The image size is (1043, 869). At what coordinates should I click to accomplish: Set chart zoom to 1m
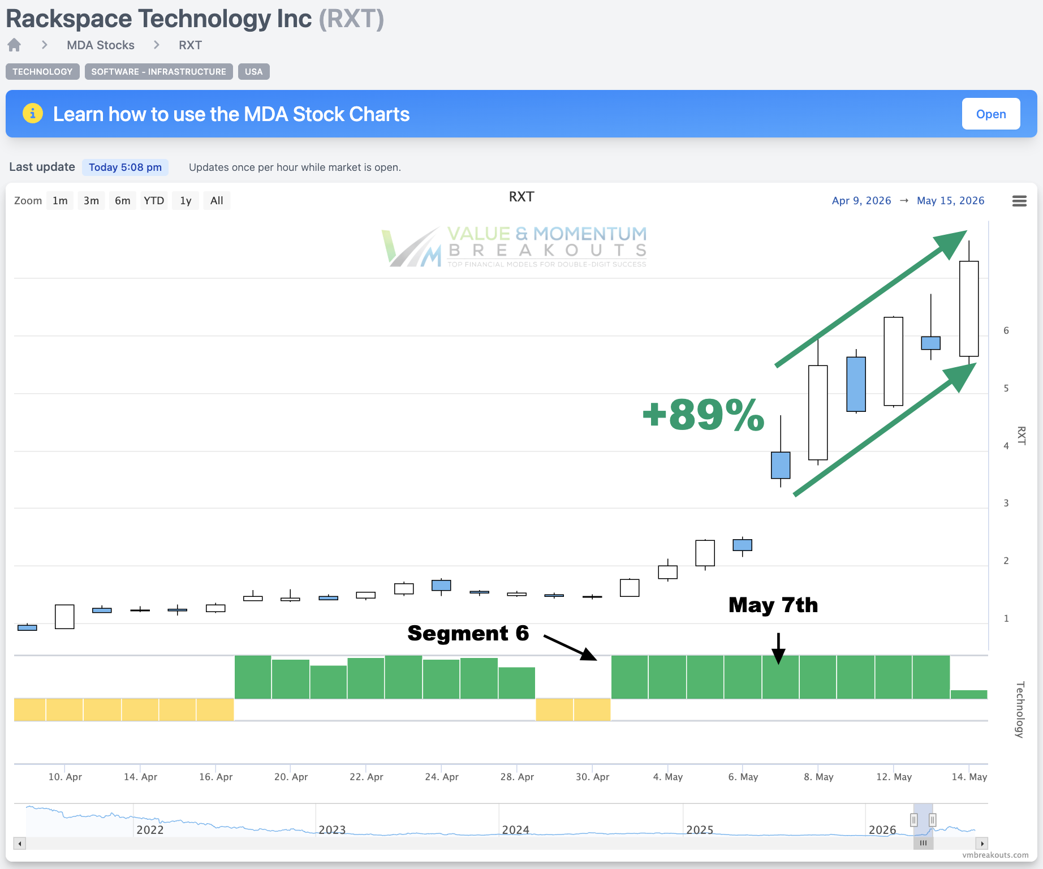(x=60, y=201)
